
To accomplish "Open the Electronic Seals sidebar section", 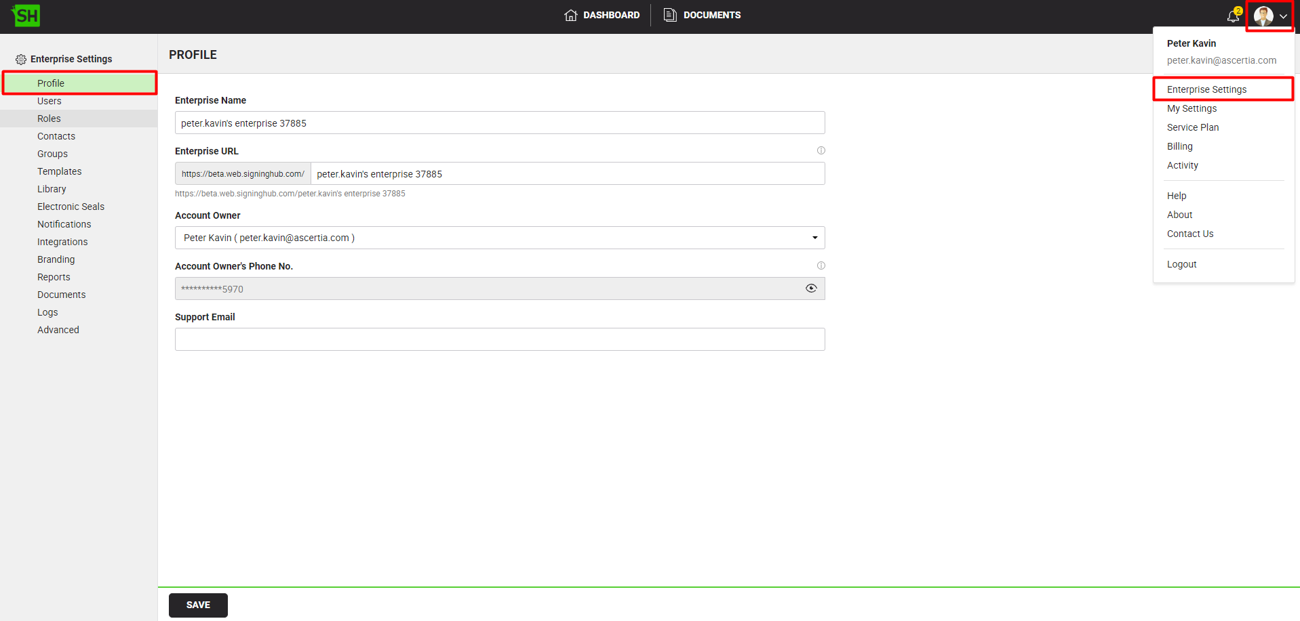I will [71, 207].
